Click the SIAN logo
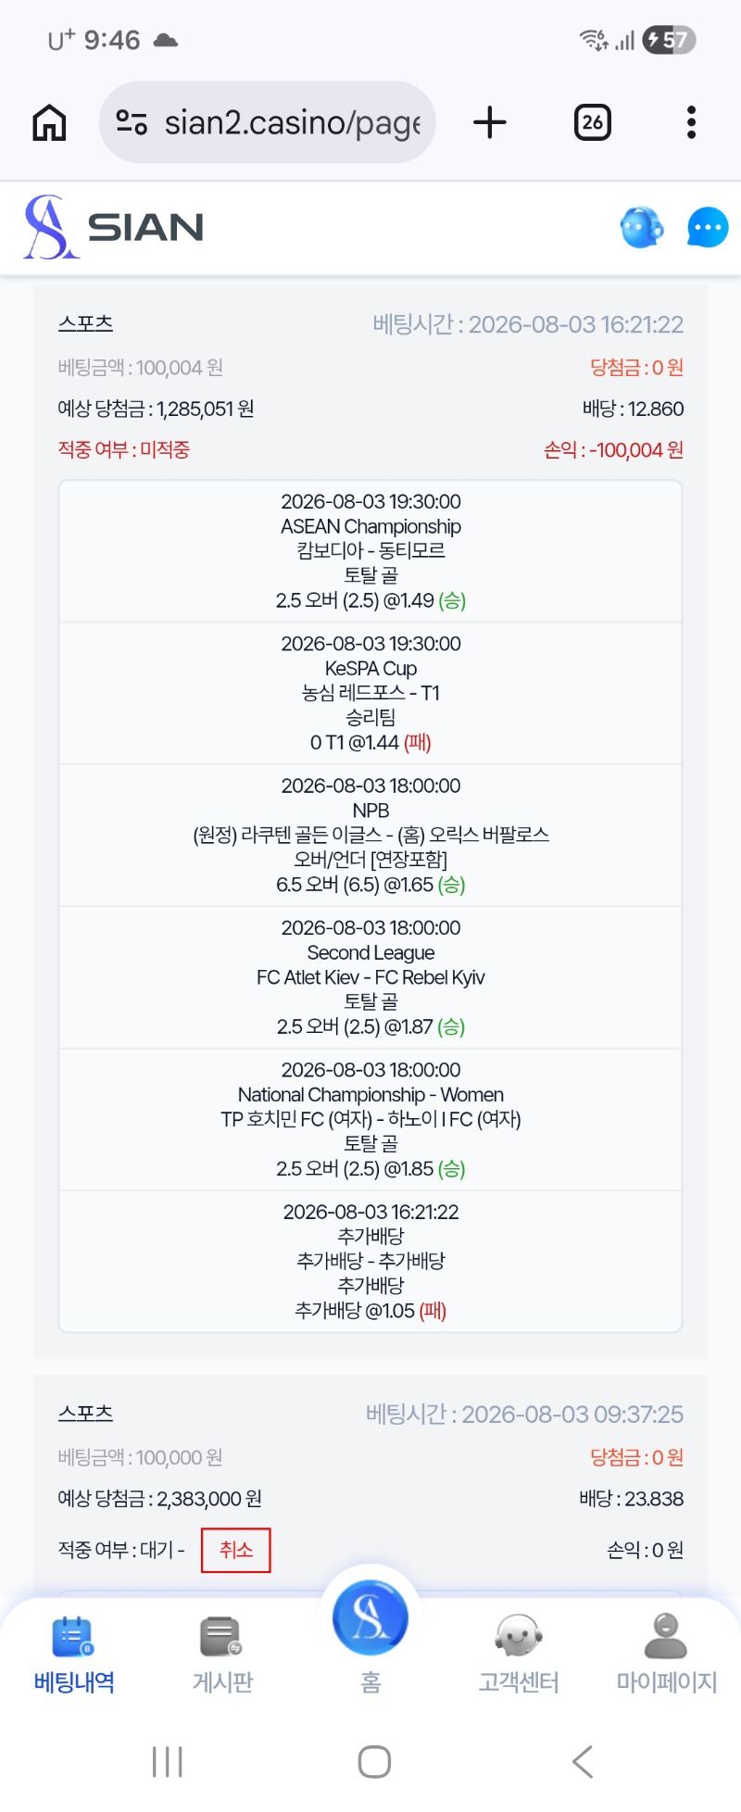Viewport: 741px width, 1812px height. tap(114, 227)
